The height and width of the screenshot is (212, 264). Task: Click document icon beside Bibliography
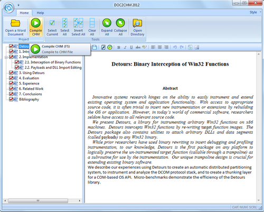(16, 99)
